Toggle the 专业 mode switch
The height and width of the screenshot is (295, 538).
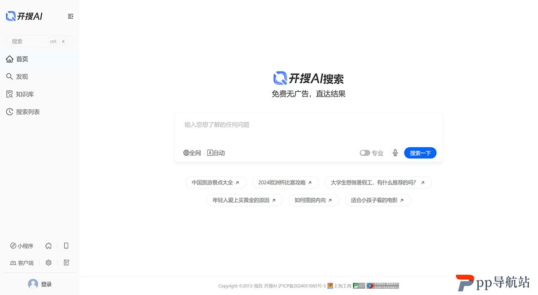(365, 153)
